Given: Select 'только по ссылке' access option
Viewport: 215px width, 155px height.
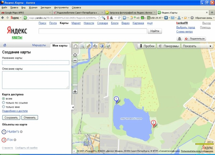Looking at the screenshot, I should tap(3, 103).
